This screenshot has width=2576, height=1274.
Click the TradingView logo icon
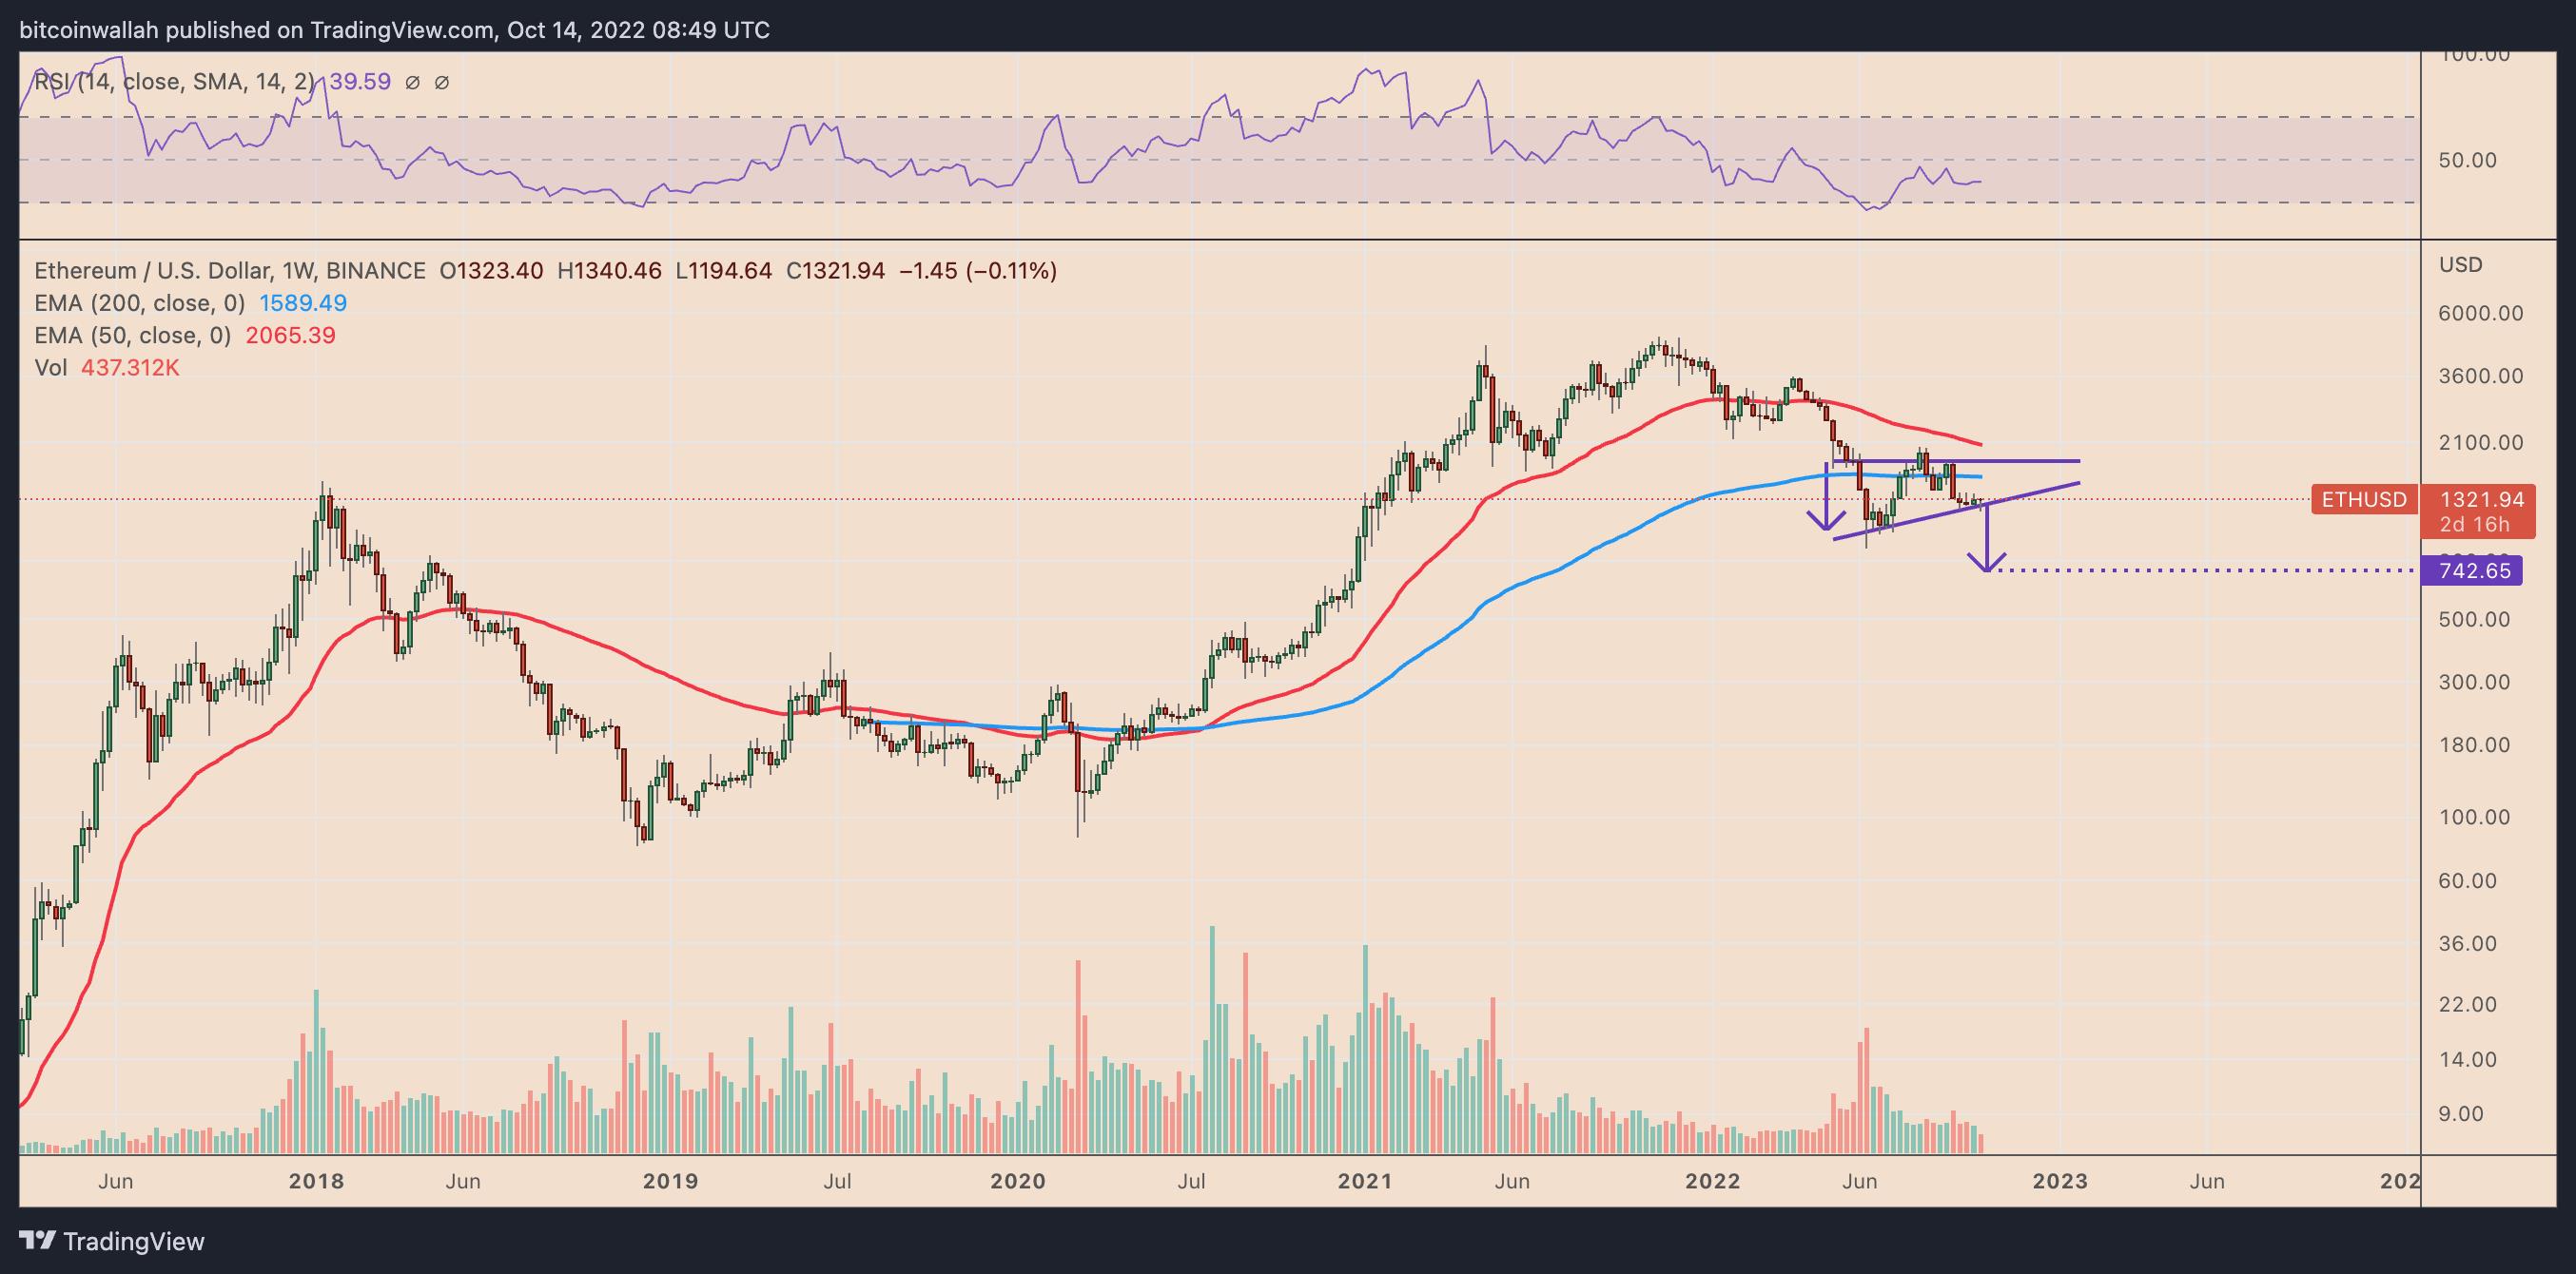tap(38, 1241)
